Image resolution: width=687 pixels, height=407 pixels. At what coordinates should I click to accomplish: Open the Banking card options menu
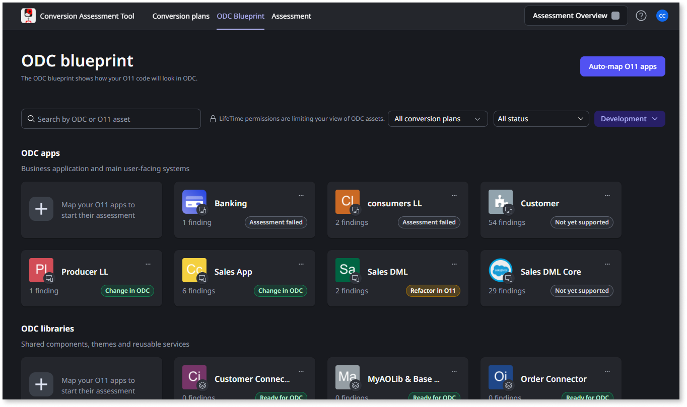coord(301,195)
